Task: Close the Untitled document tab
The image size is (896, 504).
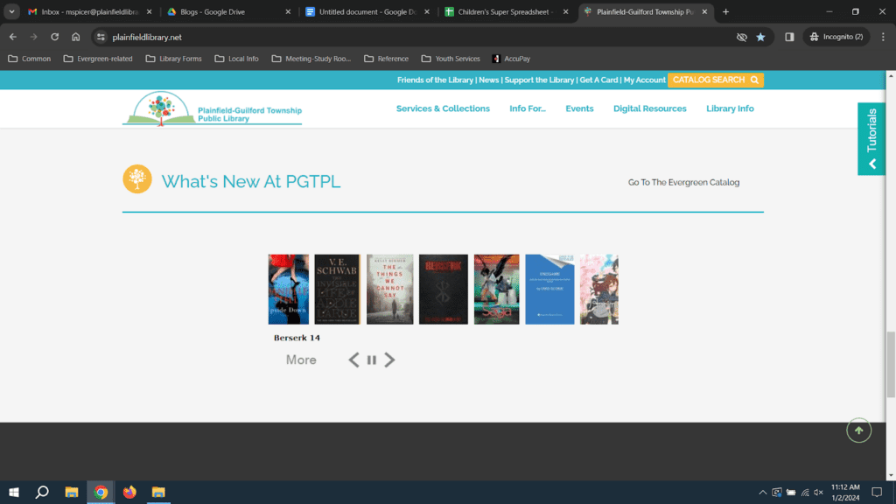Action: [x=427, y=11]
